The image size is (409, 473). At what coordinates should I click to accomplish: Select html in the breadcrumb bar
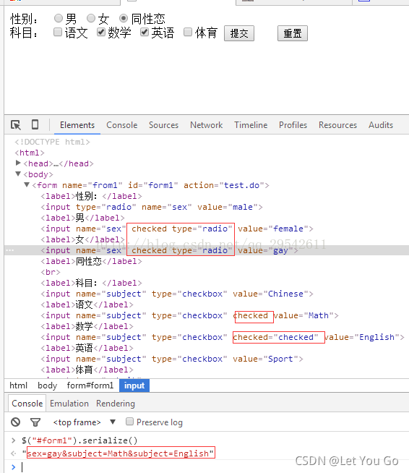point(18,385)
